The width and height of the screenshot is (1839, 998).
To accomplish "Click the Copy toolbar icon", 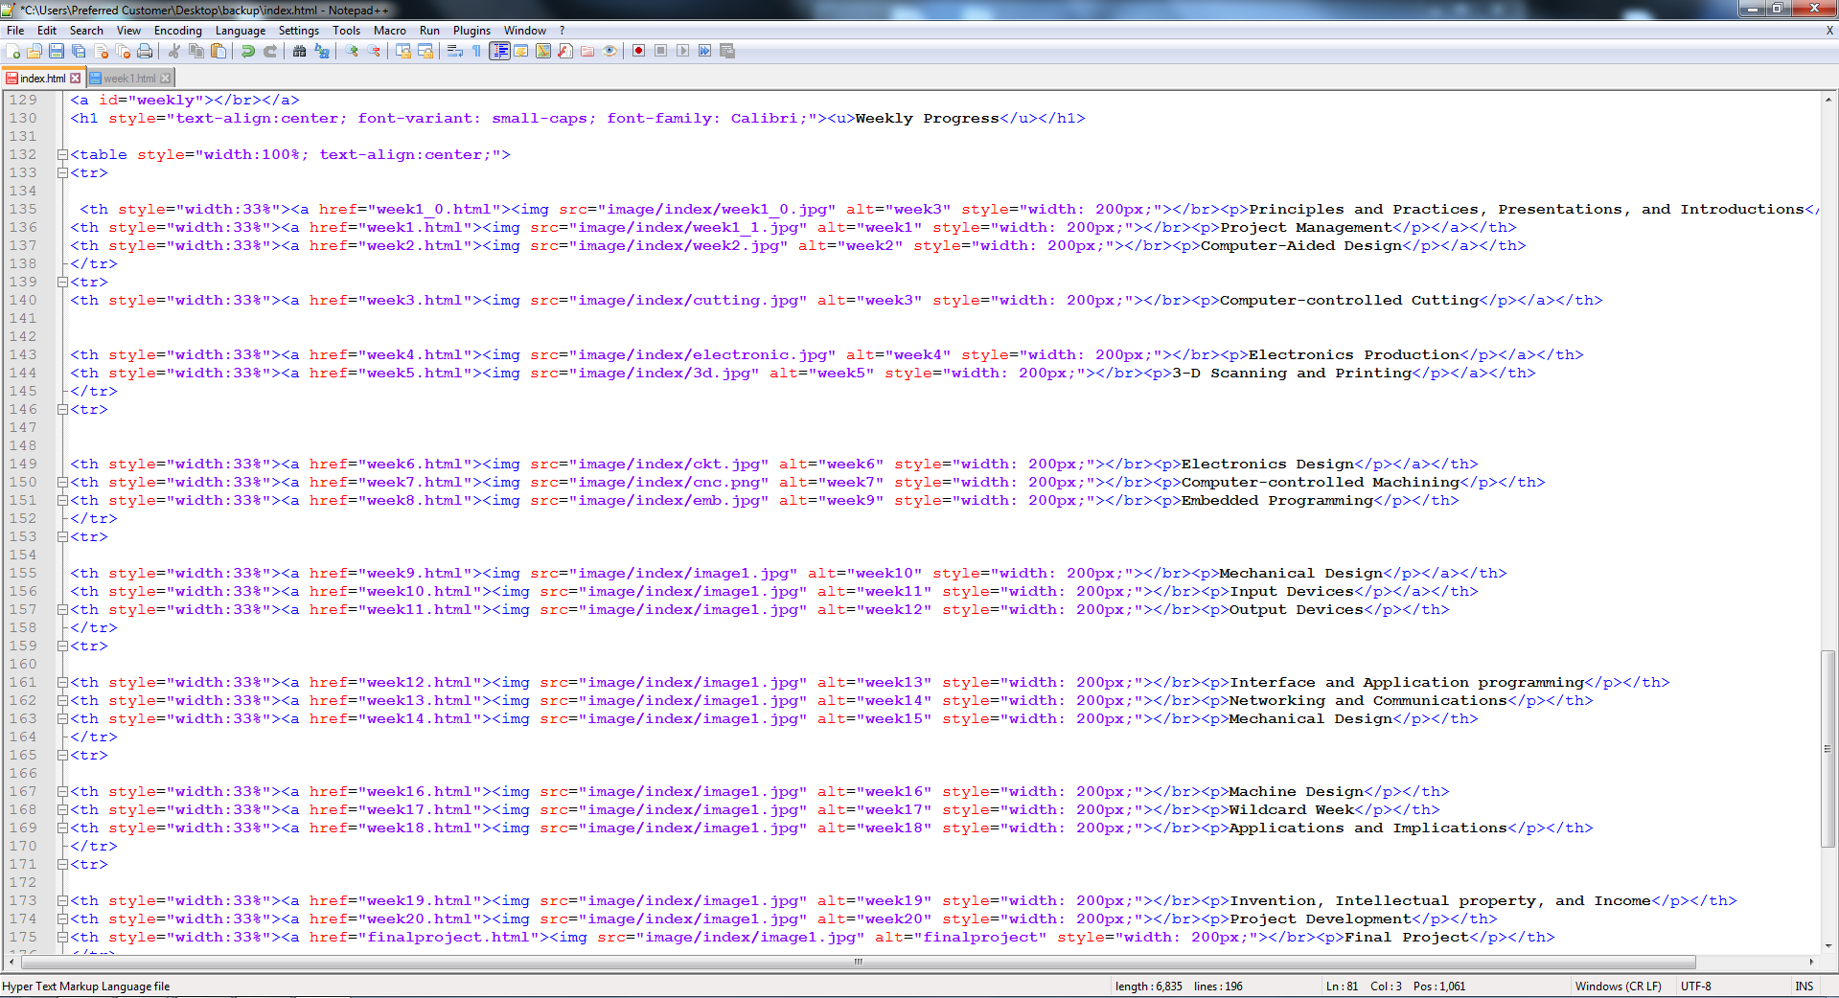I will (x=196, y=51).
